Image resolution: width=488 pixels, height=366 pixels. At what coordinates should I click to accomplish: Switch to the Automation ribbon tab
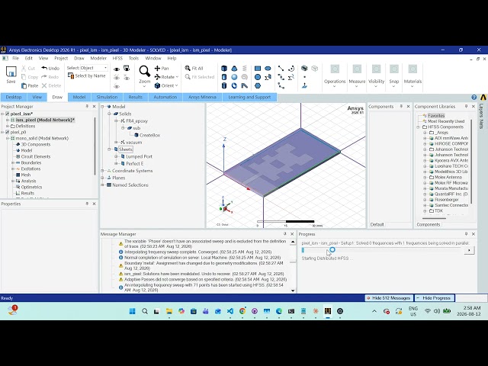[165, 97]
